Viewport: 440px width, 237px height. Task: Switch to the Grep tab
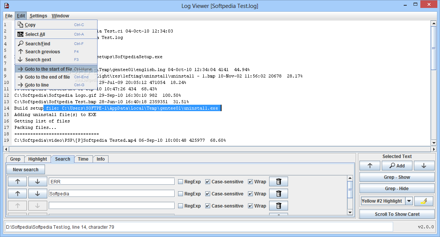coord(15,159)
